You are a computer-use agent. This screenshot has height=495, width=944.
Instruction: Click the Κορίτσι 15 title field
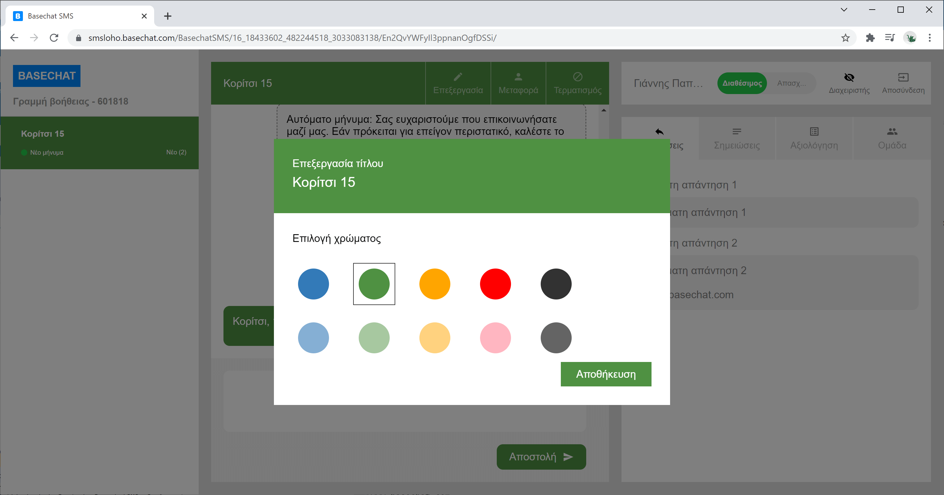pos(323,182)
